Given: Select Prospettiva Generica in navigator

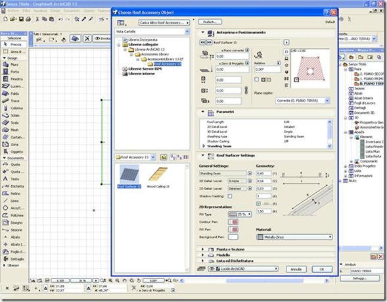Looking at the screenshot, I should point(371,122).
